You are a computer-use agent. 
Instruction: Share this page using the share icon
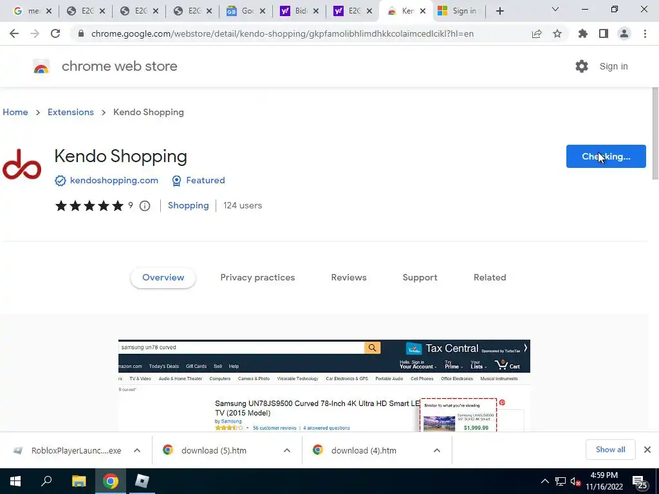point(537,33)
